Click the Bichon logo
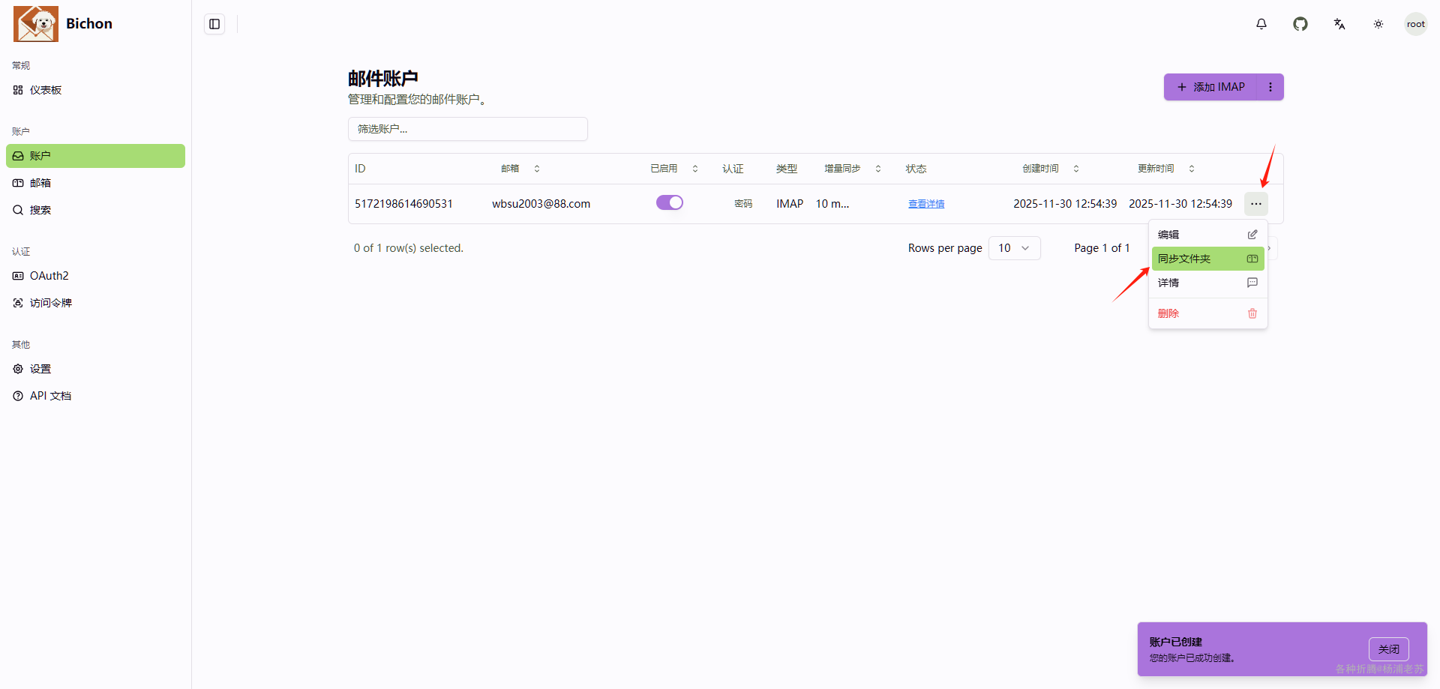1440x689 pixels. click(36, 24)
